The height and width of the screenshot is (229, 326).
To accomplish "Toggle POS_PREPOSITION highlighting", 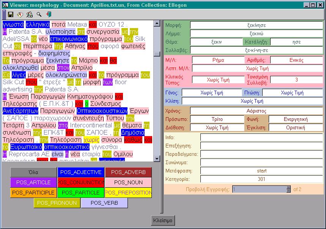I will (128, 193).
